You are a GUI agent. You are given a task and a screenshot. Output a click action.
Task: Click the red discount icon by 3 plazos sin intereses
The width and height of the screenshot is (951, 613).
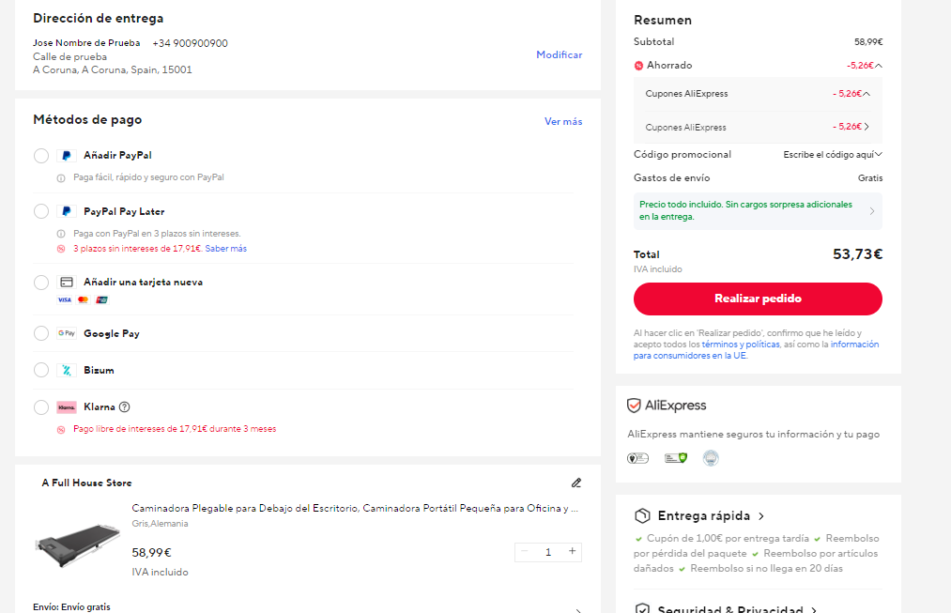point(61,249)
